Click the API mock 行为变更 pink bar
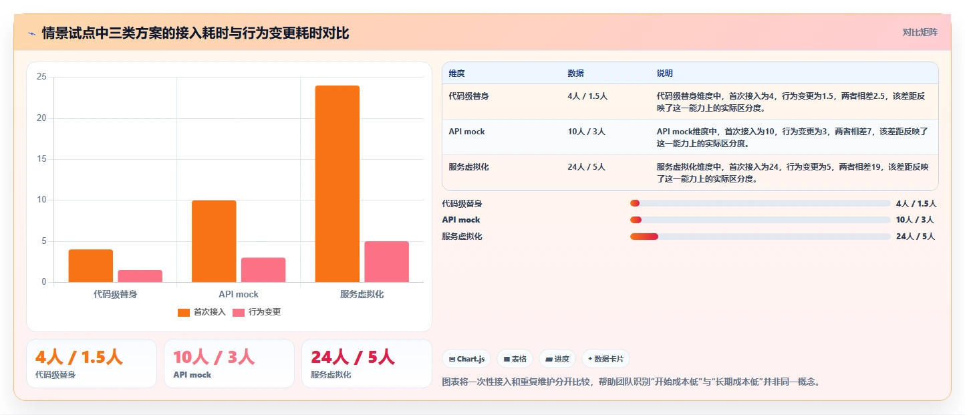 click(x=263, y=270)
